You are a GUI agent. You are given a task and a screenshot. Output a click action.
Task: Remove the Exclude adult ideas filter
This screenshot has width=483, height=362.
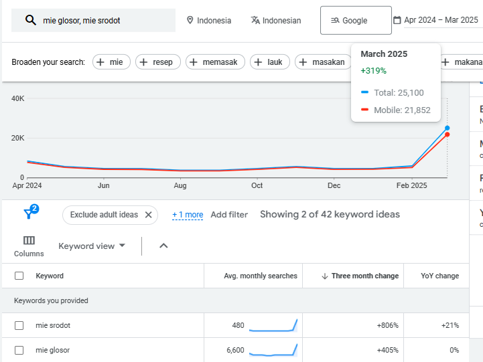(x=149, y=215)
